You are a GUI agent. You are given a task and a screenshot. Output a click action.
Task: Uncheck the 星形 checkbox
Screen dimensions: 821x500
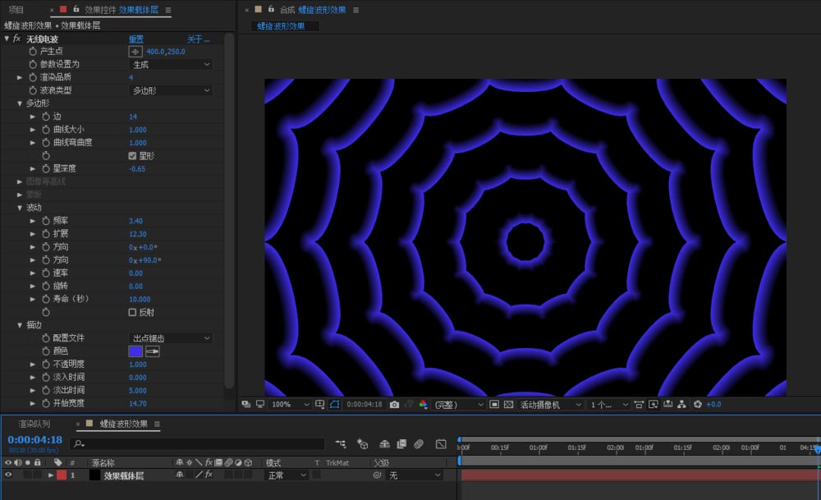pos(133,156)
